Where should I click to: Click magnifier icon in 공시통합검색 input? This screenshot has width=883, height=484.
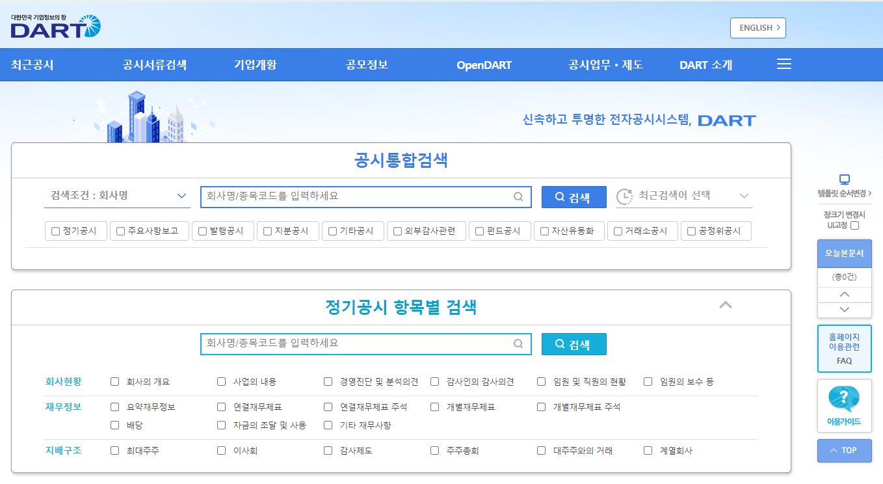(x=518, y=196)
